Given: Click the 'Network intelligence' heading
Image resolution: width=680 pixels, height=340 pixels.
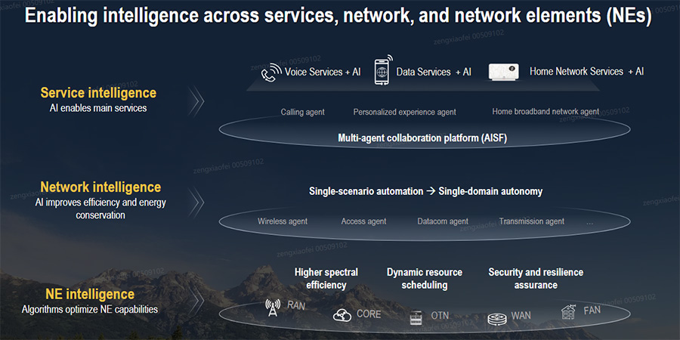Looking at the screenshot, I should [x=100, y=187].
